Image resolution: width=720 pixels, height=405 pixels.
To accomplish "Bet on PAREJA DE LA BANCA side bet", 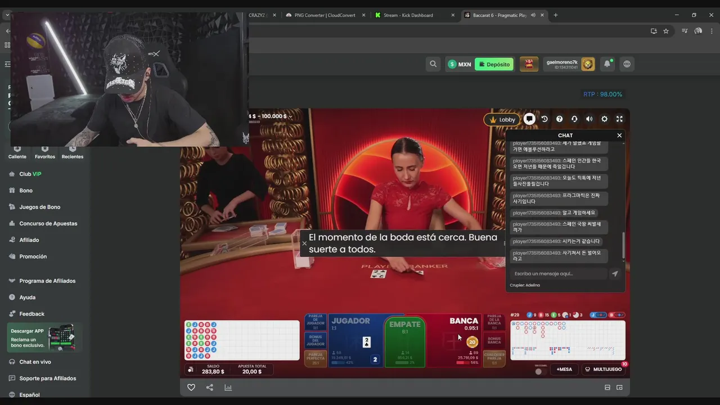I will point(494,322).
